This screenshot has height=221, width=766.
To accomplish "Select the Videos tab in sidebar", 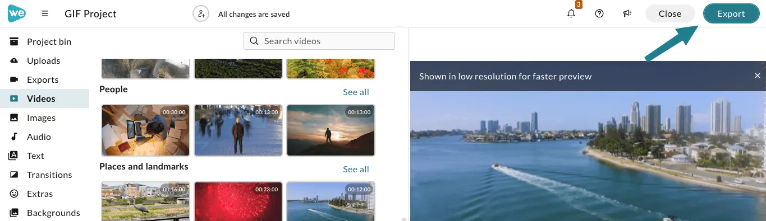I will pos(44,98).
